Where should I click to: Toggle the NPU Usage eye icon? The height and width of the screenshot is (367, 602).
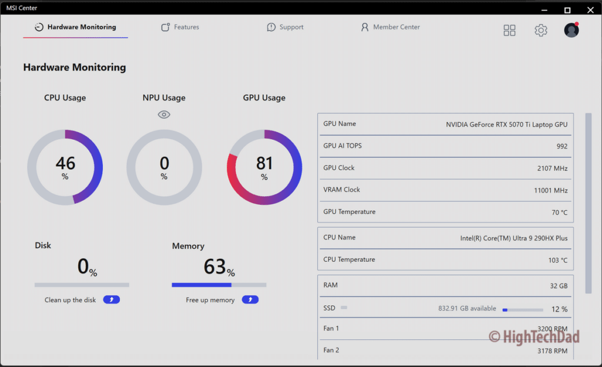tap(164, 115)
